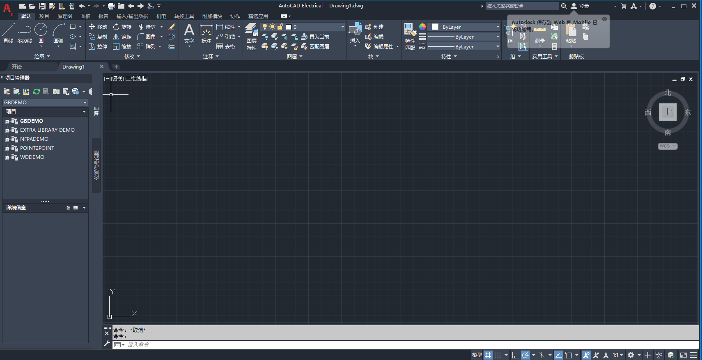Open the 原理图 ribbon tab
The height and width of the screenshot is (360, 702).
click(64, 16)
